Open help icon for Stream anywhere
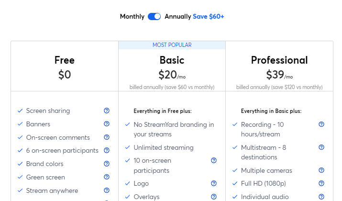The width and height of the screenshot is (342, 201). [107, 190]
